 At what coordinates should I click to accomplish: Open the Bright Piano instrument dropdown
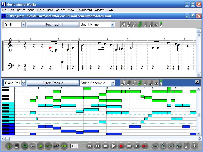tap(113, 24)
